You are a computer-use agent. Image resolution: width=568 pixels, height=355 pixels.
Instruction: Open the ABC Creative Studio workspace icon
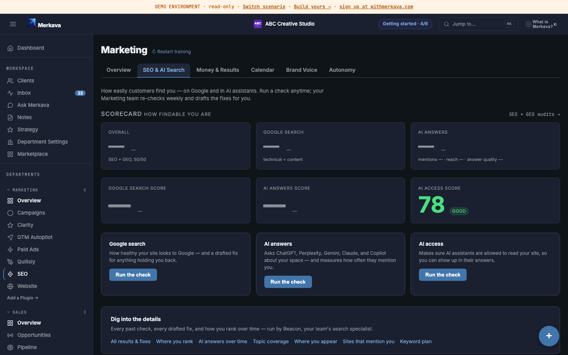tap(258, 24)
